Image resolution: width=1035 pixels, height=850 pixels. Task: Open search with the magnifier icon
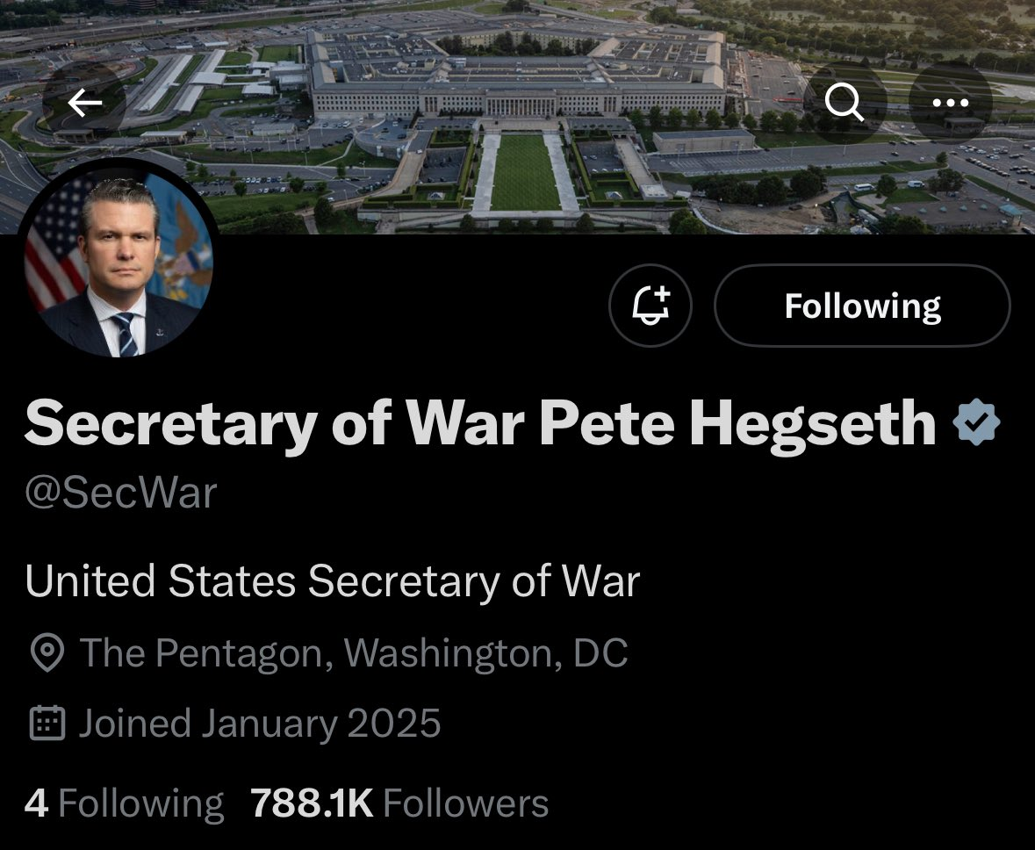point(845,104)
